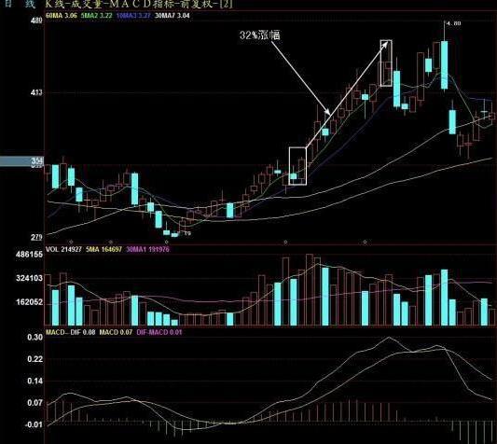Click the VOL 214927 volume label

63,250
